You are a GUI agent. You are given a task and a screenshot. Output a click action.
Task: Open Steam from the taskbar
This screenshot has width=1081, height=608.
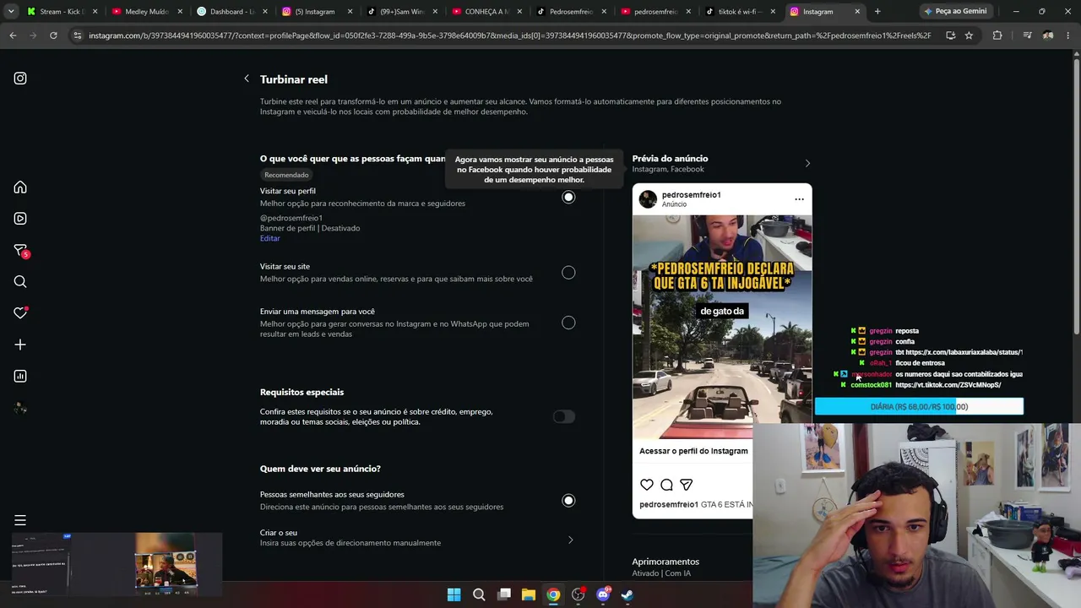(627, 594)
